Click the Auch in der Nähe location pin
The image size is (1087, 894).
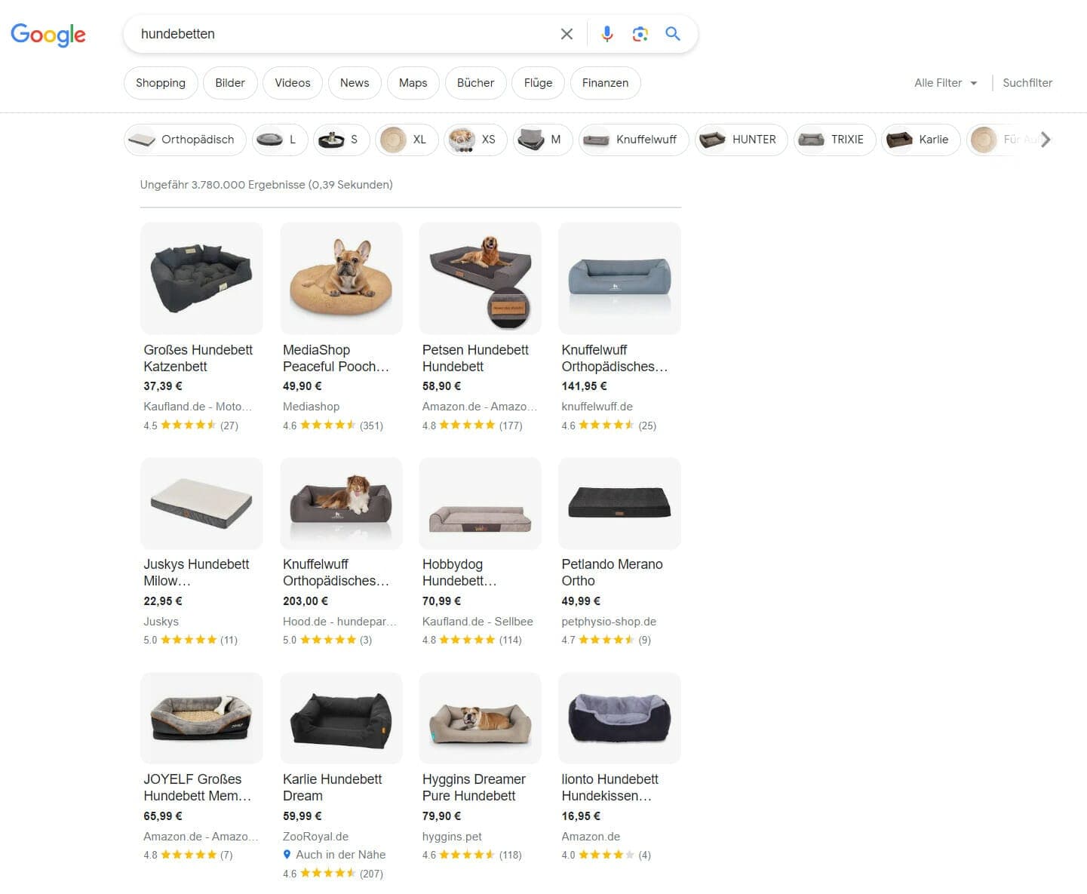pos(287,855)
